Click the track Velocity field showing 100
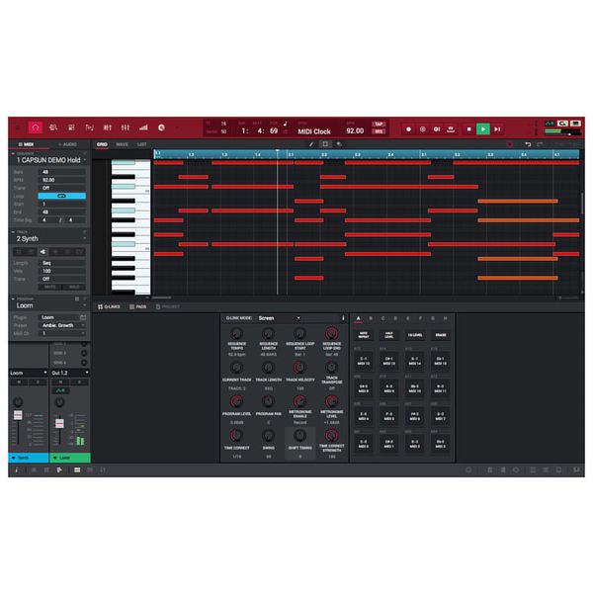 click(62, 271)
